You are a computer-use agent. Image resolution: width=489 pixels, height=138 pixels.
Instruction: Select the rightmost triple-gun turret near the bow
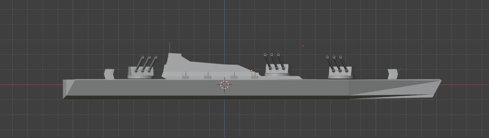coord(340,67)
